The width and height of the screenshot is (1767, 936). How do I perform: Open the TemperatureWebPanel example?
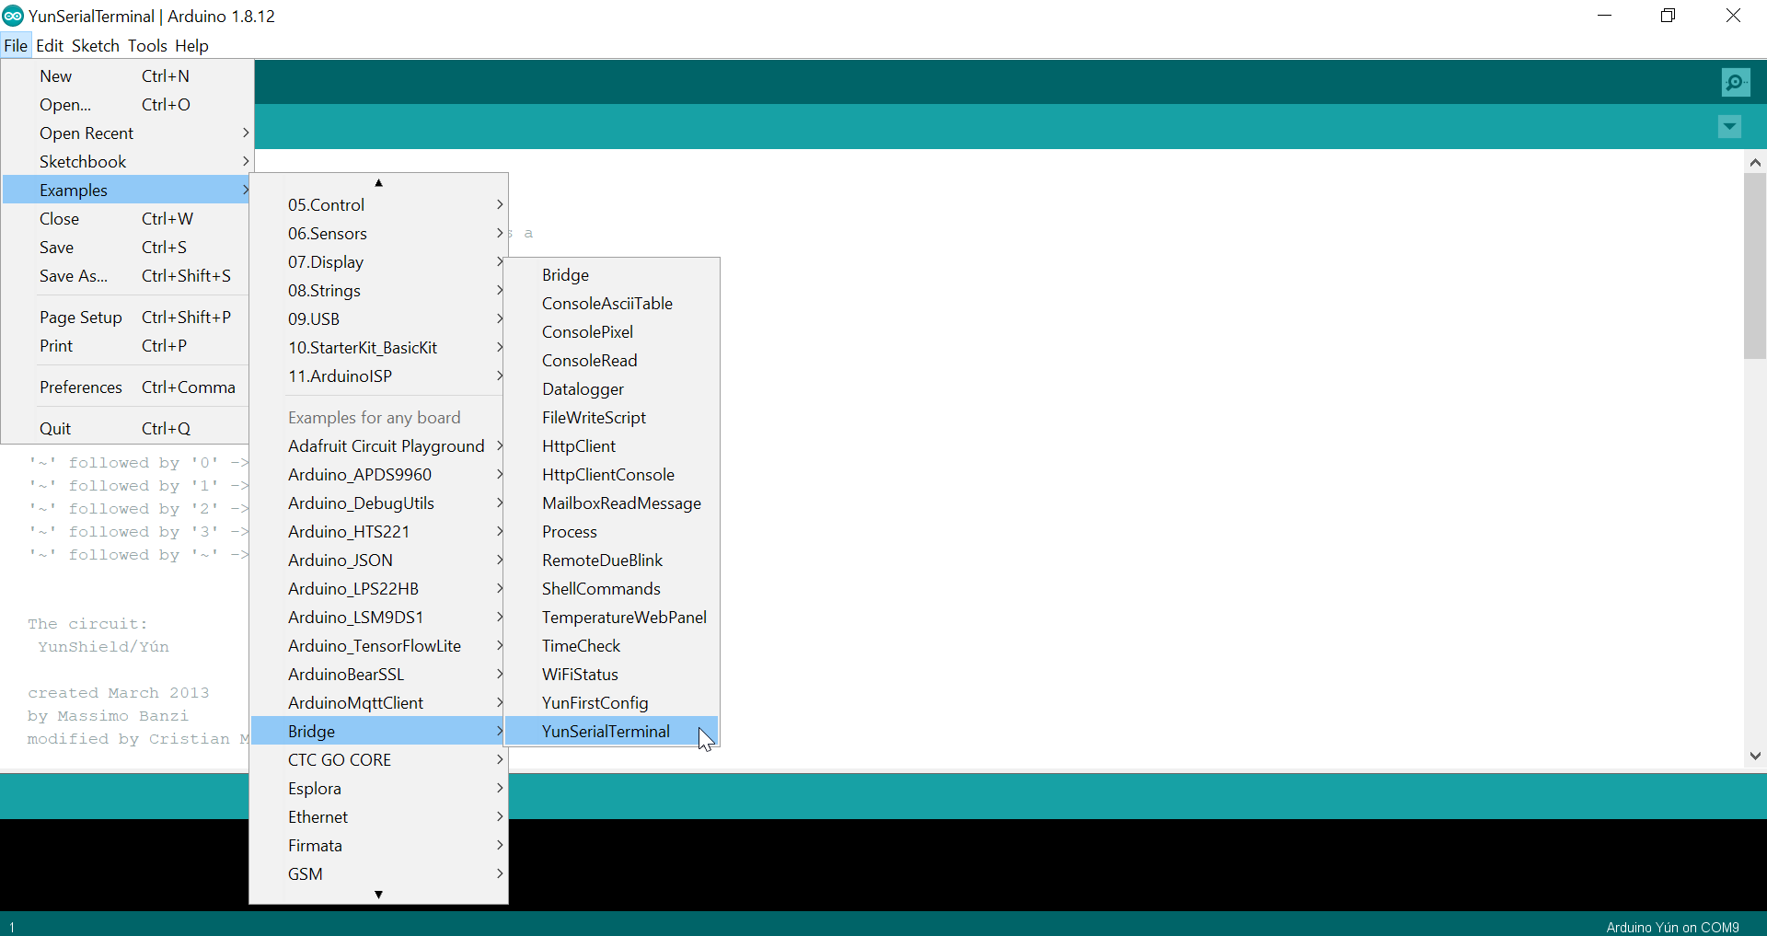pyautogui.click(x=624, y=618)
